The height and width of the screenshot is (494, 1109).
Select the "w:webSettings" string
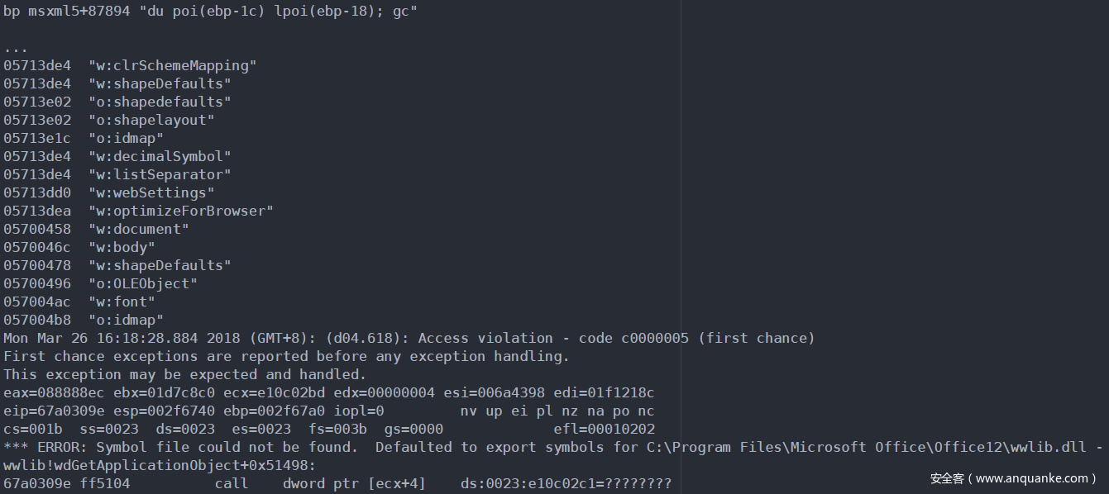[x=151, y=192]
